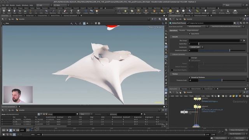
Task: Switch to the Geometry Spreadsheet tab
Action: pos(70,16)
